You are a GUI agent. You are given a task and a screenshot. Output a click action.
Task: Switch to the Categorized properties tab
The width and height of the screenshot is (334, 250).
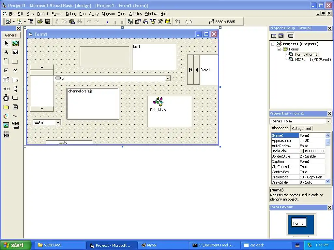pyautogui.click(x=301, y=128)
